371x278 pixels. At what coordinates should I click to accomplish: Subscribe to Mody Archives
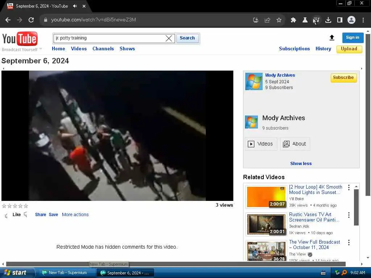pos(343,77)
